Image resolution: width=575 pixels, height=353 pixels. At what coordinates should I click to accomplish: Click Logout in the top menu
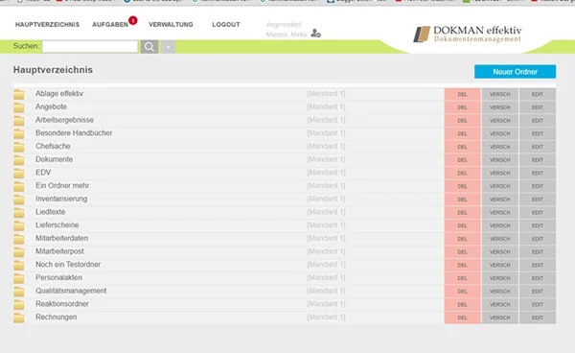point(226,25)
